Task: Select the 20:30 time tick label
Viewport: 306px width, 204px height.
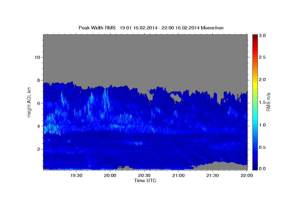Action: pyautogui.click(x=144, y=176)
